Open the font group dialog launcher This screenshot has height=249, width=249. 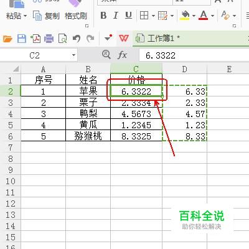click(x=234, y=26)
